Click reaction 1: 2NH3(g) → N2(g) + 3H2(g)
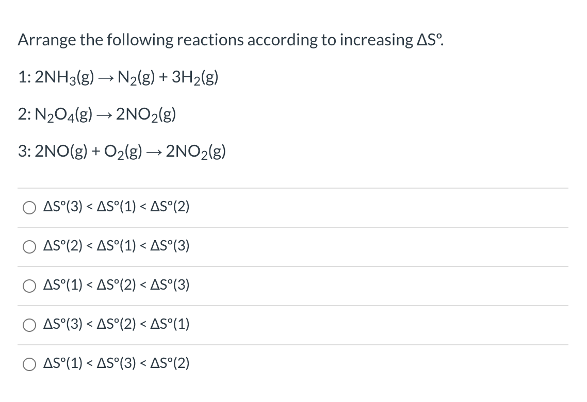Screen dimensions: 587x402 point(118,77)
